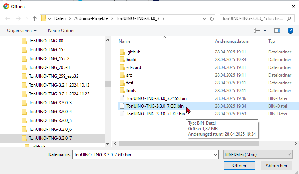Go up one folder level
299x174 pixels.
[x=34, y=18]
